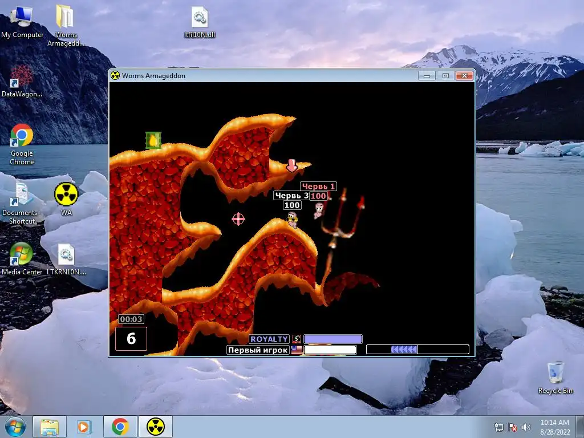The height and width of the screenshot is (438, 584).
Task: Click the worm named Червь 3
Action: 293,220
